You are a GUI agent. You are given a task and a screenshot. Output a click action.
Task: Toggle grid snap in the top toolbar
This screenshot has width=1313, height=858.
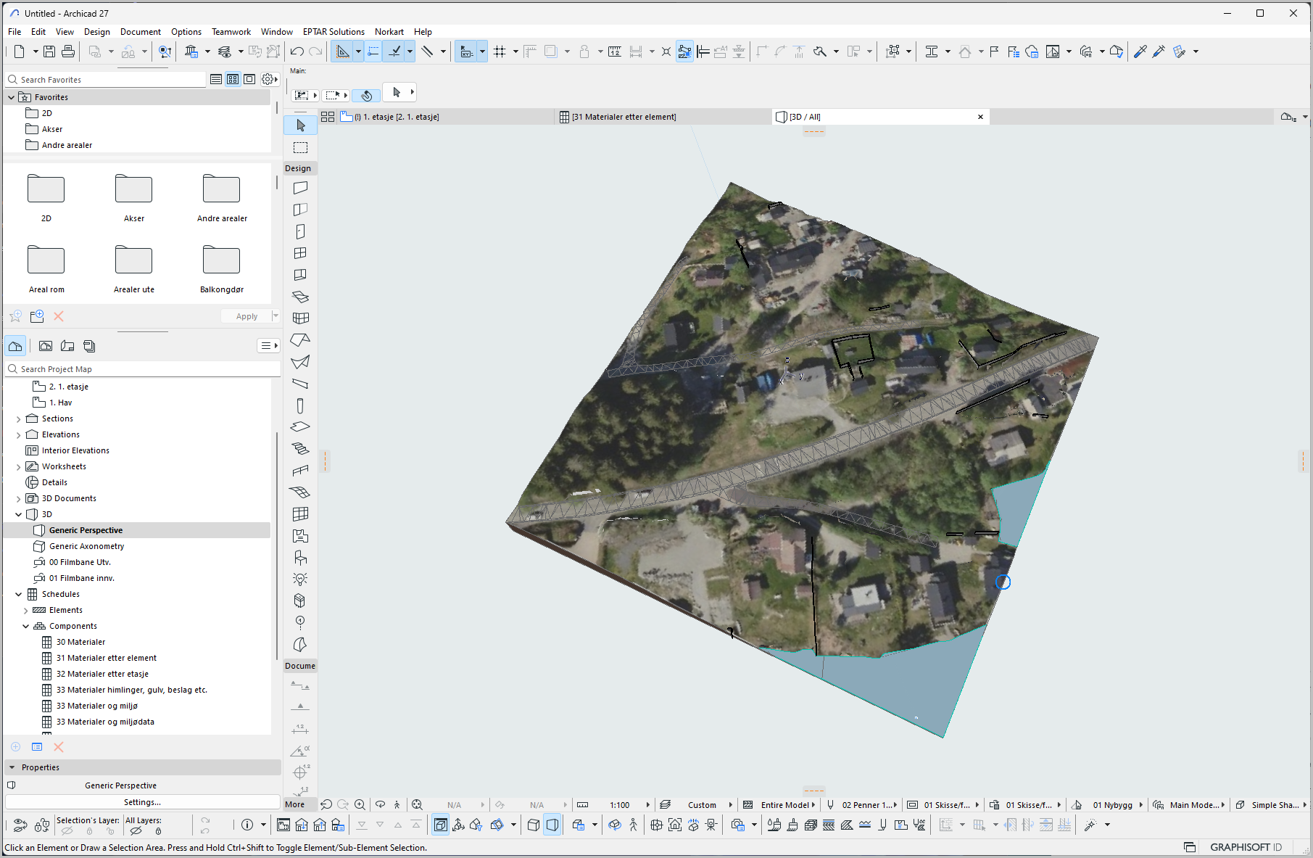click(500, 51)
